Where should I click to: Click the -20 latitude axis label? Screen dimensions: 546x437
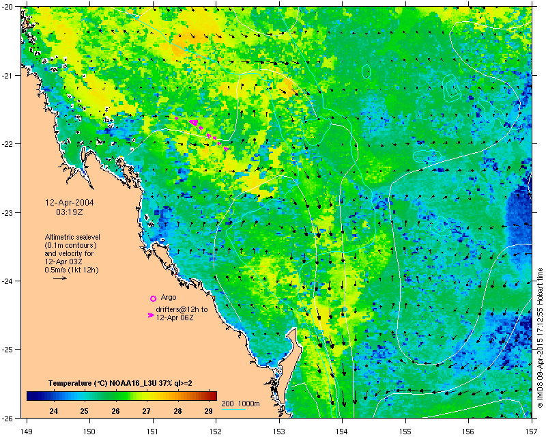tap(8, 7)
